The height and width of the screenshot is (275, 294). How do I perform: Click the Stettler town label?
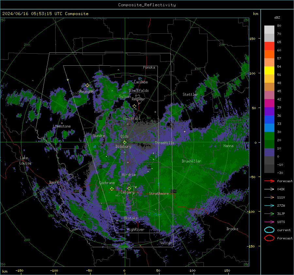click(190, 95)
